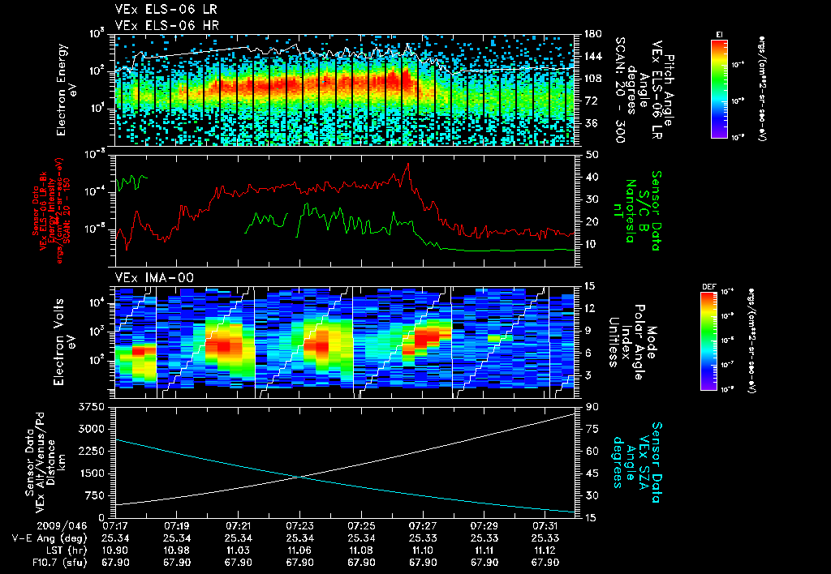Click the red 'Energy Intensity' axis label
Viewport: 831px width, 574px height.
pyautogui.click(x=52, y=211)
